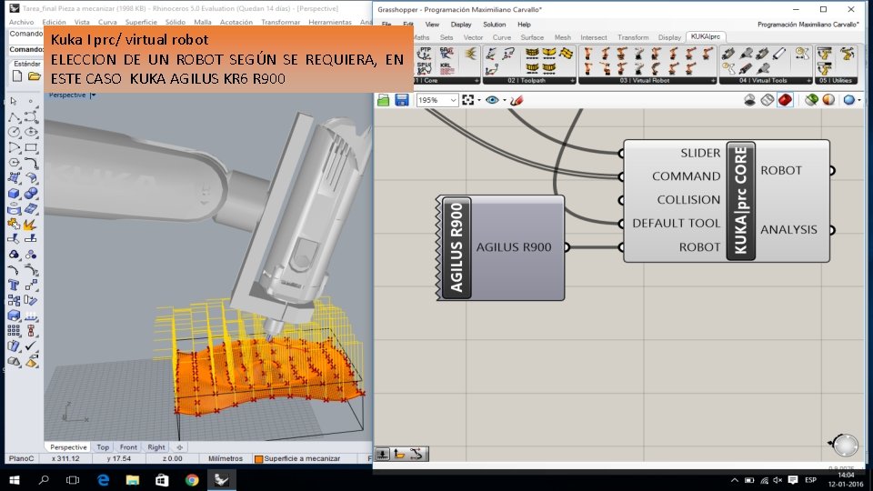873x491 pixels.
Task: Expand the 02 | Toolpath panel
Action: (572, 81)
